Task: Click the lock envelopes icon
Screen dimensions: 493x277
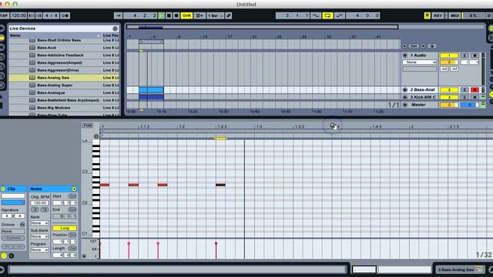Action: tap(432, 46)
